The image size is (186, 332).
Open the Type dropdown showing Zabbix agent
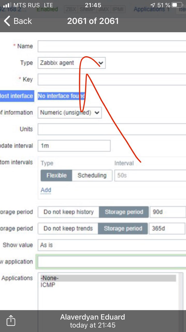pyautogui.click(x=72, y=63)
